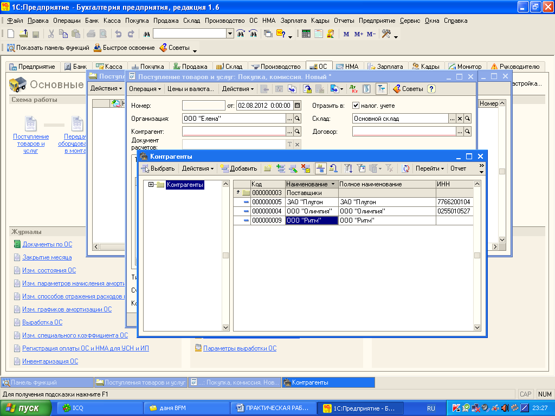The image size is (555, 416).
Task: Open selection ellipsis for Договор field
Action: click(460, 132)
